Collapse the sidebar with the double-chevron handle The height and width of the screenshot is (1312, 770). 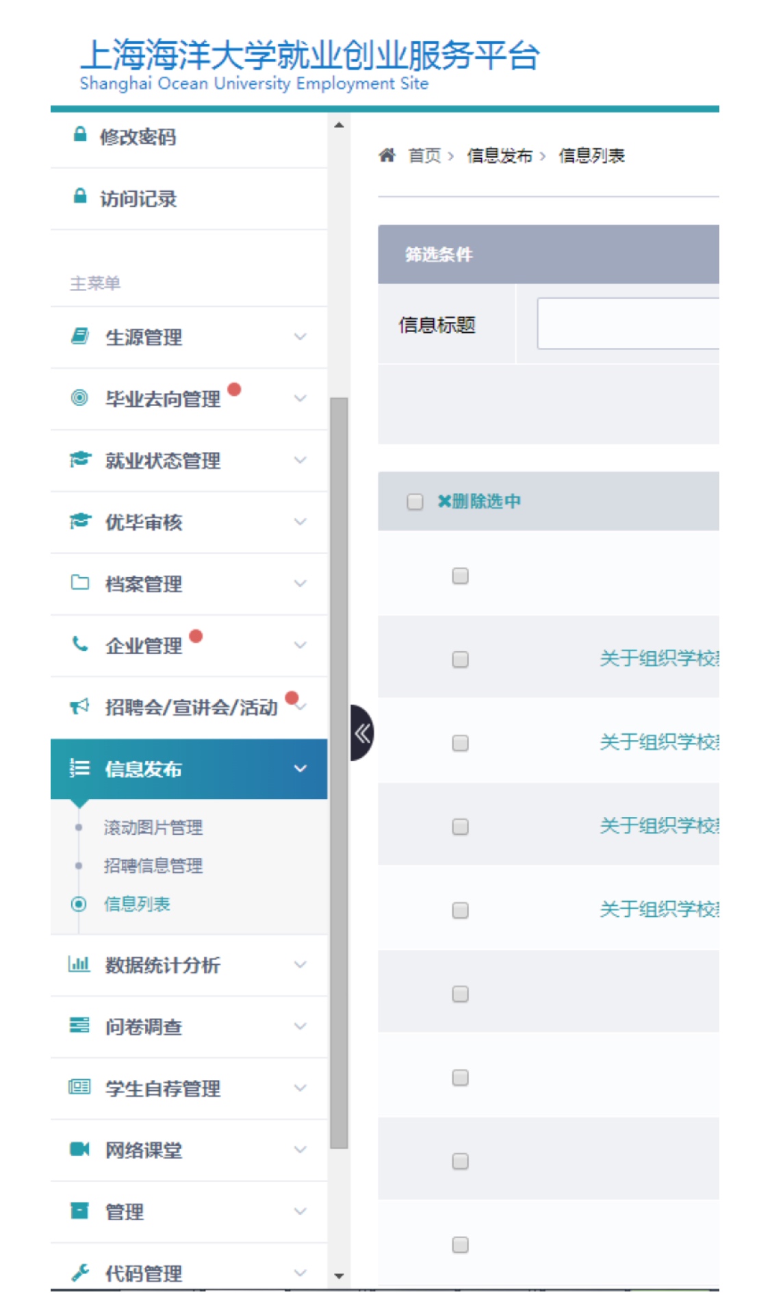[361, 733]
